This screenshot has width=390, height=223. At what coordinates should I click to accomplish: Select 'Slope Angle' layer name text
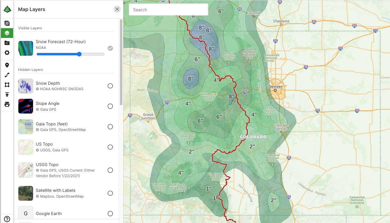(x=47, y=103)
